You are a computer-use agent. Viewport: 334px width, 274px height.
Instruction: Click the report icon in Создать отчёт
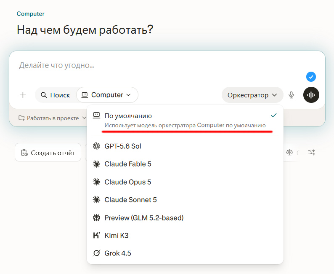24,153
